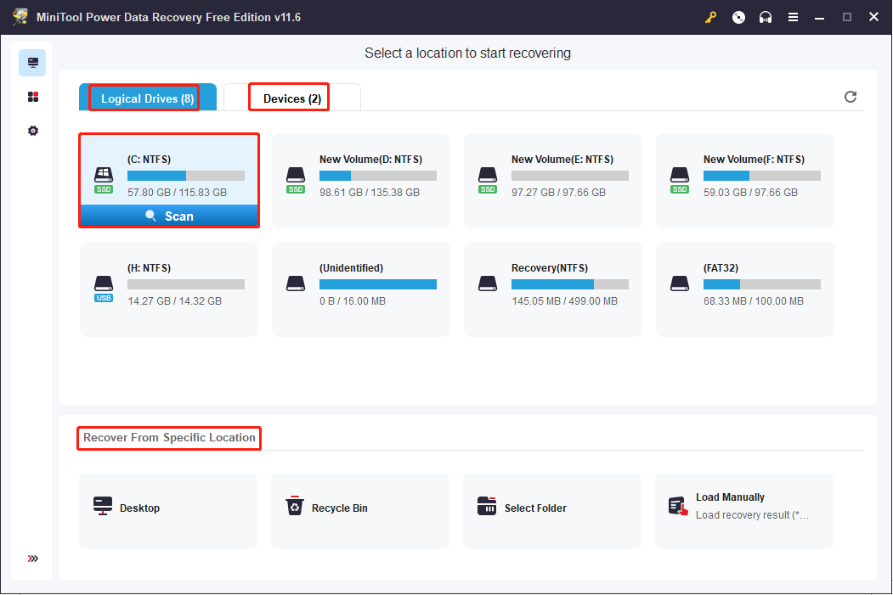Click the Recovery(NTFS) usage bar
Screen dimensions: 893x595
[570, 284]
